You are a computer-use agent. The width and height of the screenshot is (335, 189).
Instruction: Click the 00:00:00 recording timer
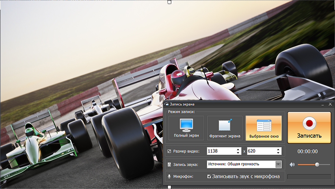pos(307,152)
